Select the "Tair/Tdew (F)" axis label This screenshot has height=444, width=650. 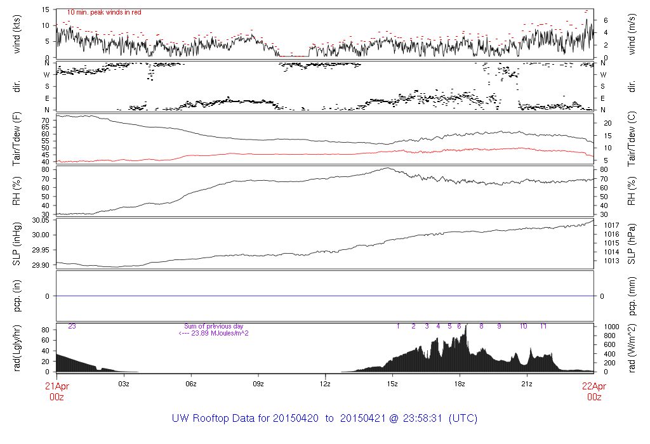[x=18, y=141]
